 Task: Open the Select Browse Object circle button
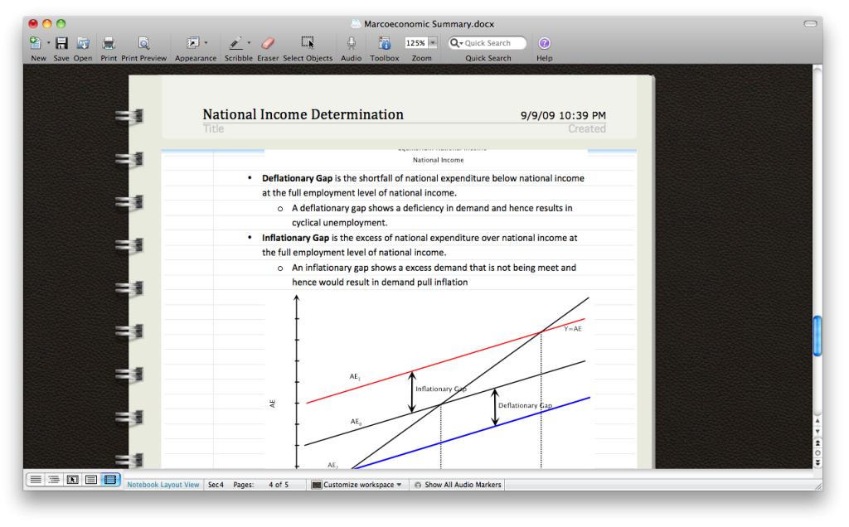click(817, 453)
